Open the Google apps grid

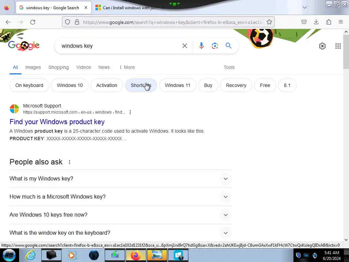338,46
